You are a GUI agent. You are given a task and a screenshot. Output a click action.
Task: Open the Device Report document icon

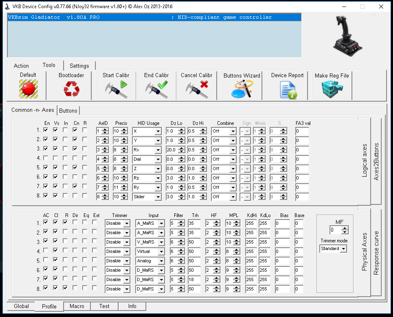coord(288,90)
